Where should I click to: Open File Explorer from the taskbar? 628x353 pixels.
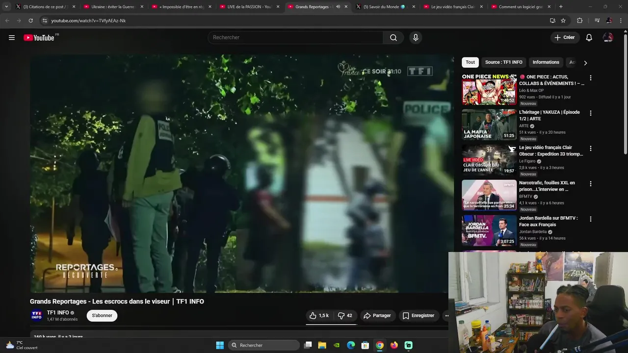[x=322, y=345]
